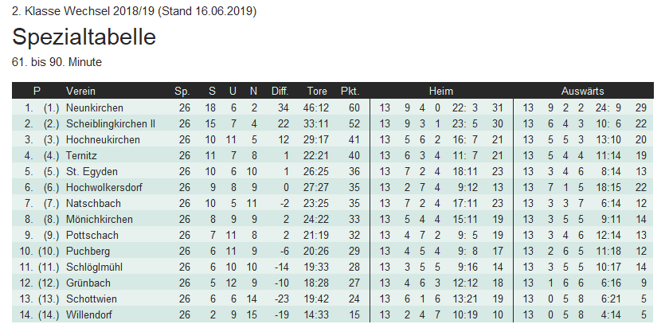Click the Auswärts section header
Image resolution: width=665 pixels, height=328 pixels.
(582, 91)
